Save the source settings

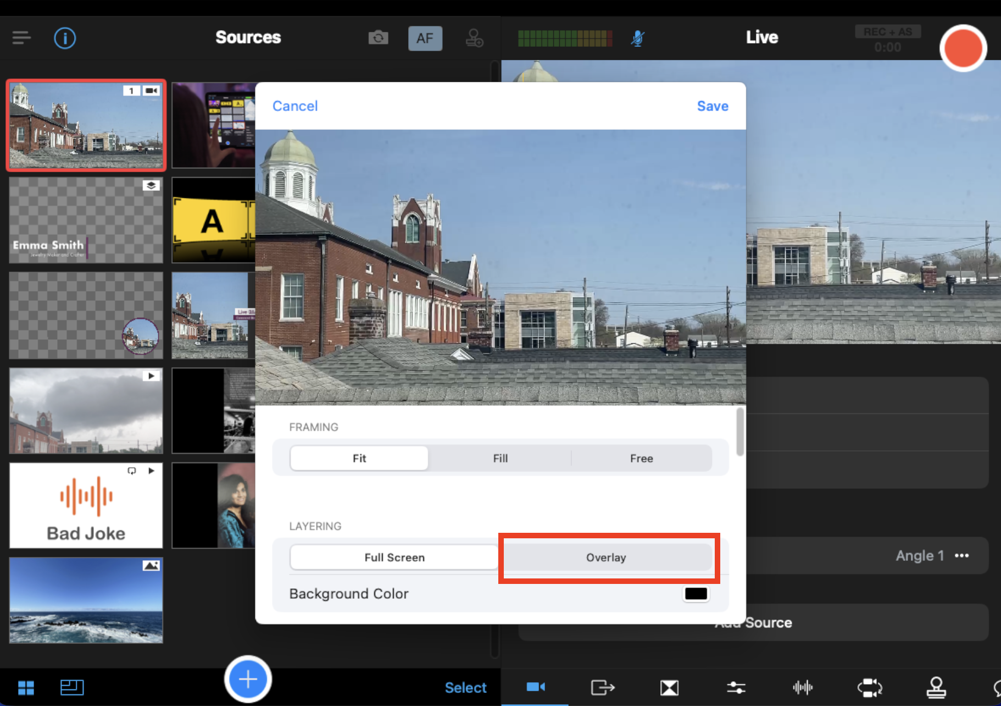click(x=713, y=106)
